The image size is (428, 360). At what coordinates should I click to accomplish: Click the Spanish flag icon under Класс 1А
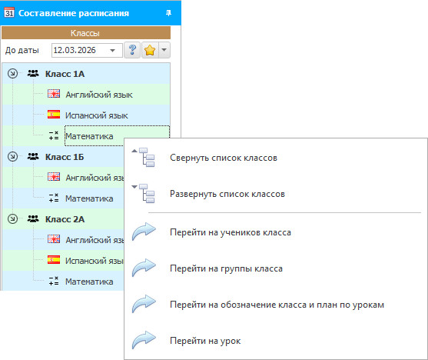pos(54,115)
